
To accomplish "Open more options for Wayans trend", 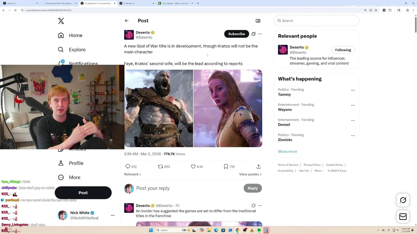I will (353, 105).
